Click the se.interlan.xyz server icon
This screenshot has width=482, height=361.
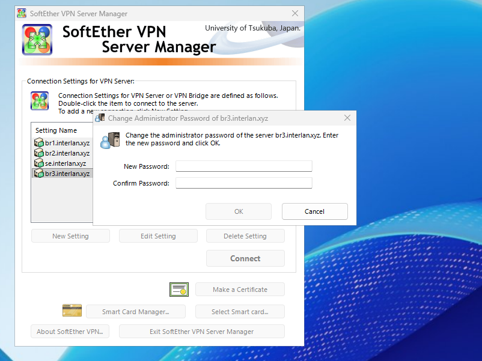pyautogui.click(x=39, y=163)
